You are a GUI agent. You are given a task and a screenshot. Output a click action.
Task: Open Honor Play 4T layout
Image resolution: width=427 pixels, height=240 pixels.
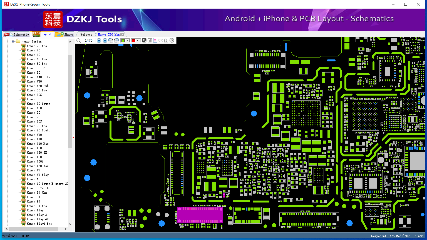[38, 219]
